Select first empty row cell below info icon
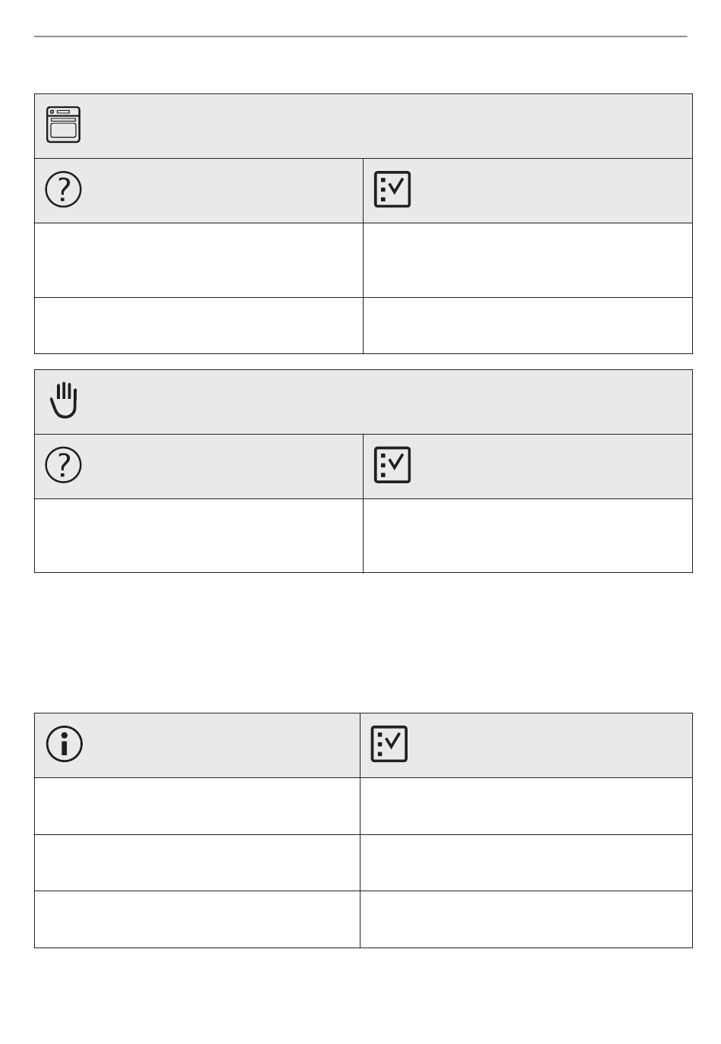Screen dimensions: 721x1044 pyautogui.click(x=197, y=806)
